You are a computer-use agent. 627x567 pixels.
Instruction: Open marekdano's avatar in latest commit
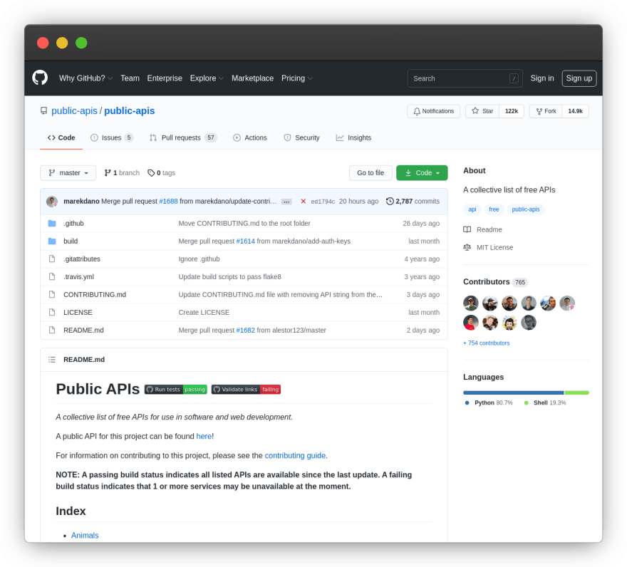(x=52, y=202)
